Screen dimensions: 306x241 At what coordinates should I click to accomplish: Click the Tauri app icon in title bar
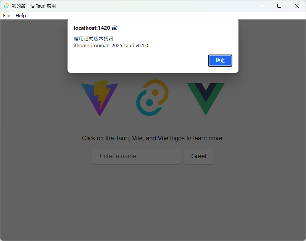pyautogui.click(x=6, y=6)
